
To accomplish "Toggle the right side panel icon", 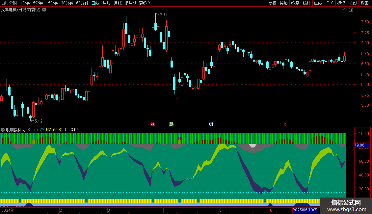I will [x=351, y=10].
